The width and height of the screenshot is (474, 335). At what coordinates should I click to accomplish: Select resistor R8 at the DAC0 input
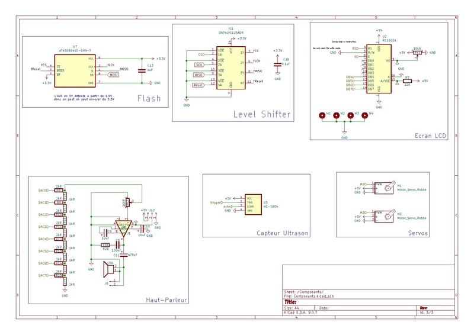59,191
